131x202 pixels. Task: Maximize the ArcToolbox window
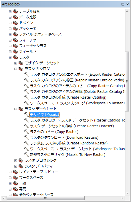(123, 4)
